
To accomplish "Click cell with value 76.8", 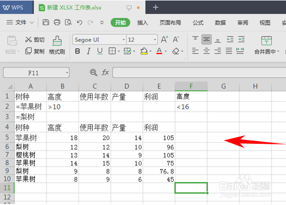I will [x=159, y=171].
